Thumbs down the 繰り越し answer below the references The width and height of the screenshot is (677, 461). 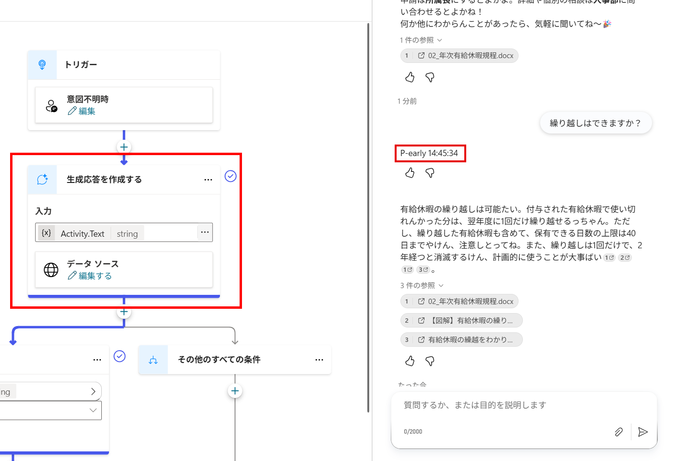point(430,361)
